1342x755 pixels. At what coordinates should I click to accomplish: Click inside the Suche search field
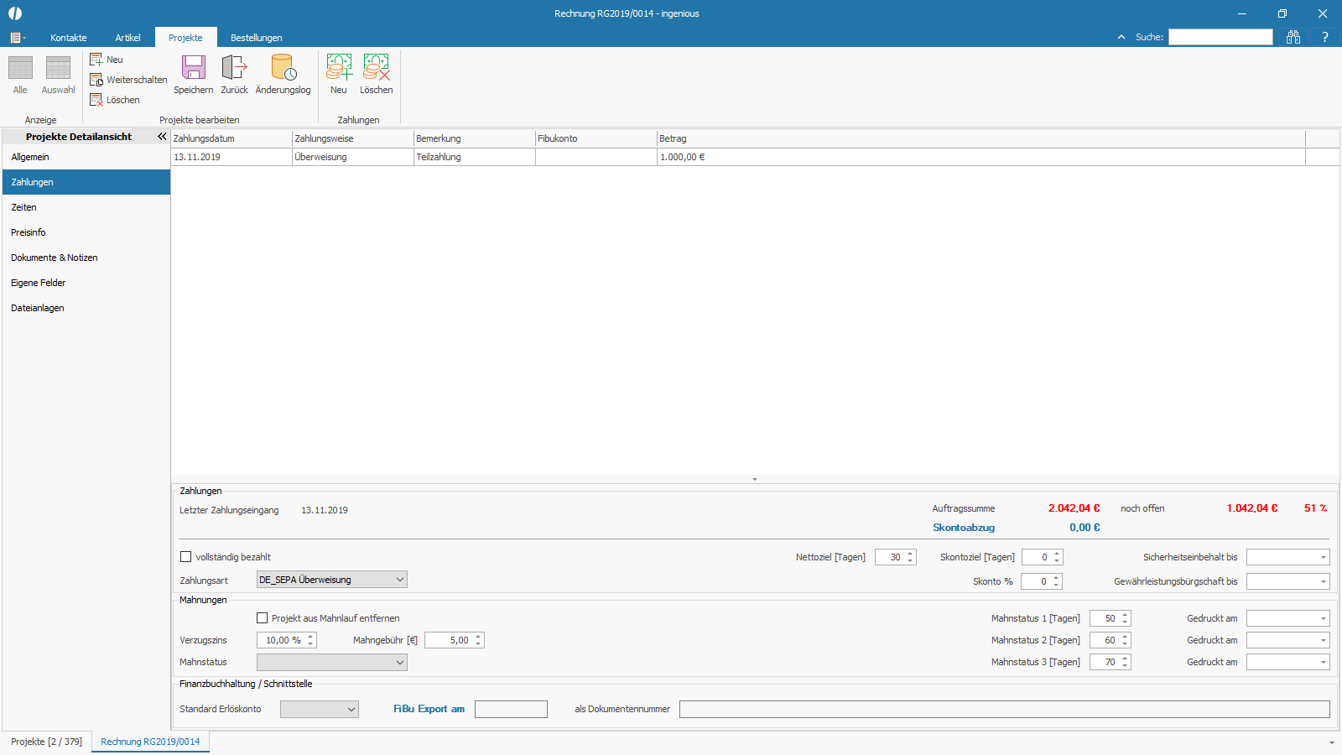pos(1220,36)
